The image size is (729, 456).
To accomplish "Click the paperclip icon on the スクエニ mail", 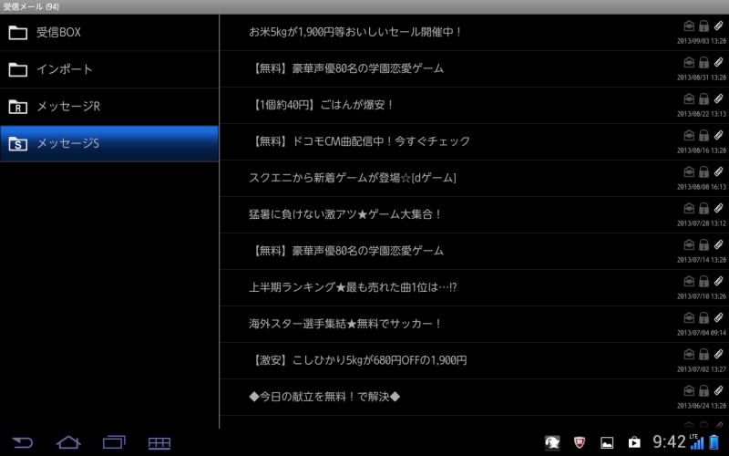I will 718,171.
